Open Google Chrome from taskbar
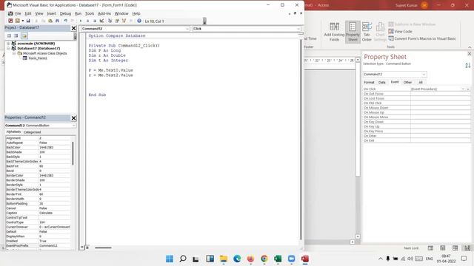Screen dimensions: 474x266 (264, 259)
